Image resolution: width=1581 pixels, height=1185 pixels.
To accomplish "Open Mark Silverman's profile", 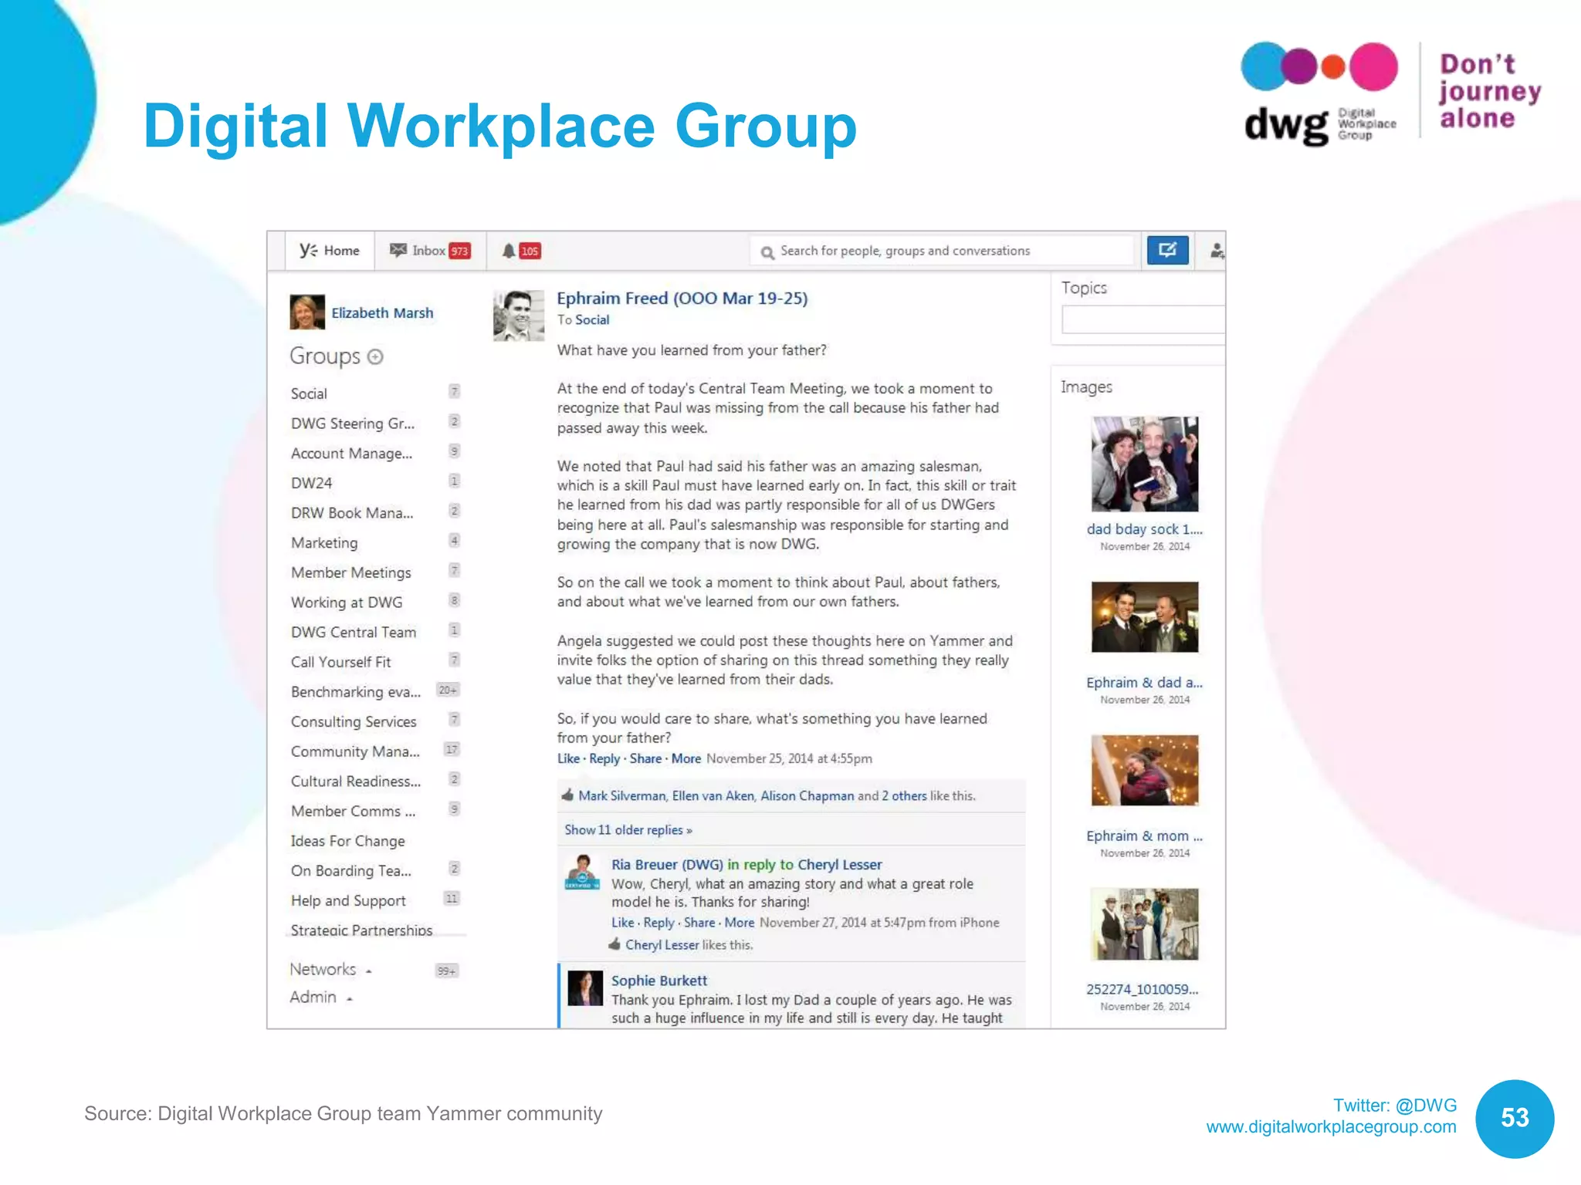I will click(x=622, y=795).
